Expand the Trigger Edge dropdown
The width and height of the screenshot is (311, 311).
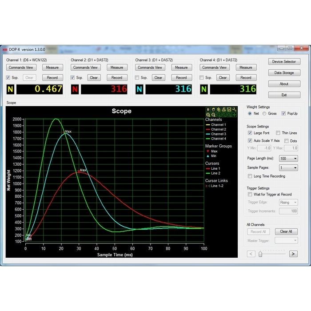[x=288, y=202]
